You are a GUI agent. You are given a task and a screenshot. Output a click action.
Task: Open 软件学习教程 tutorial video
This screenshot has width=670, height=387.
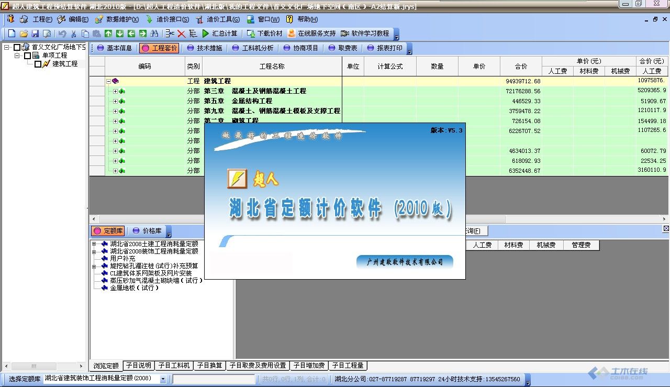[365, 34]
